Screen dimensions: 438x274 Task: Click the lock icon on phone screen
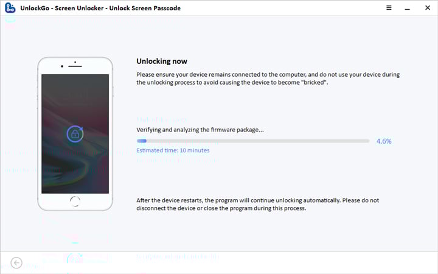pos(75,135)
